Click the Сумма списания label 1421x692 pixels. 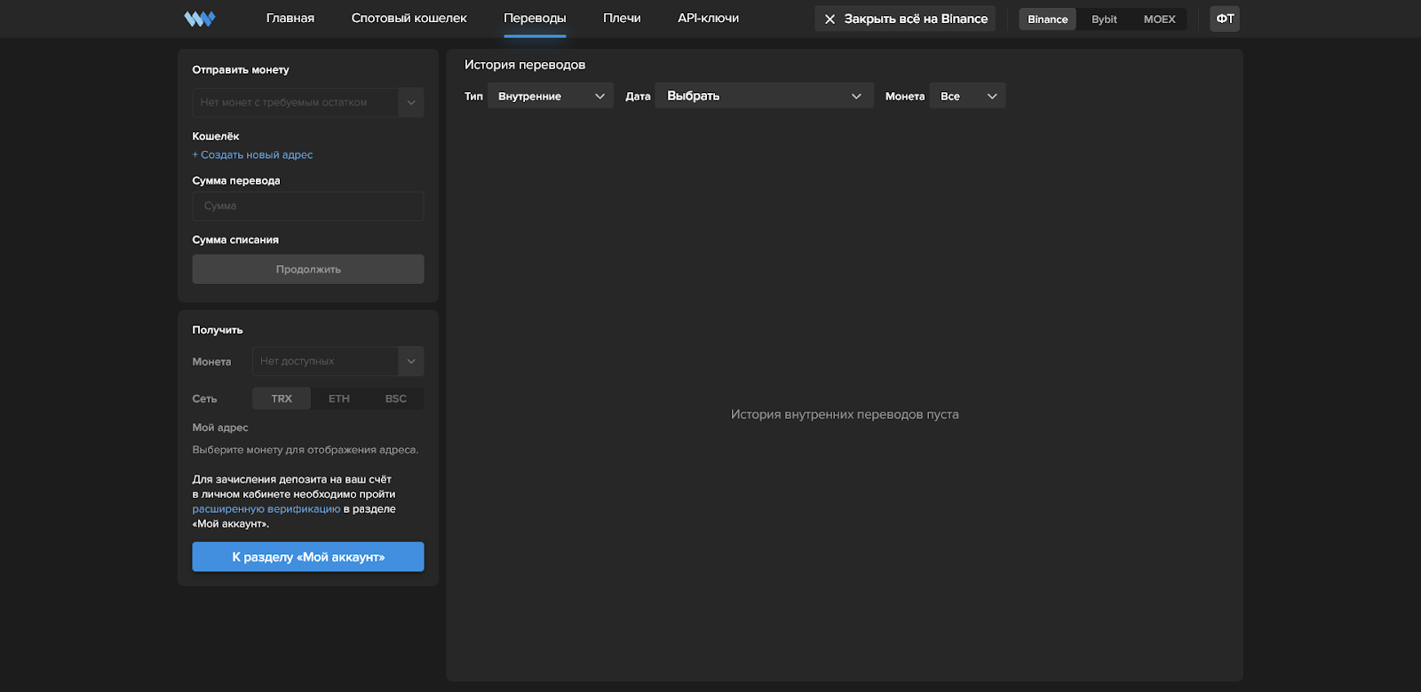235,240
